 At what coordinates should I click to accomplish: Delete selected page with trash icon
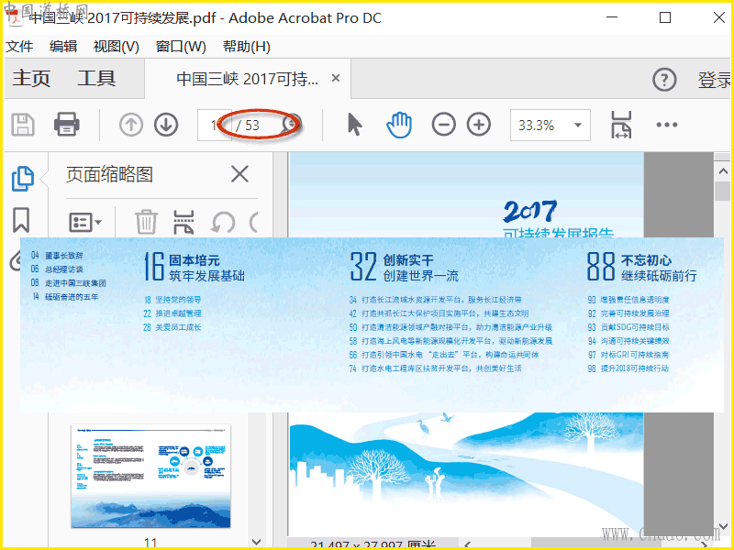point(146,222)
